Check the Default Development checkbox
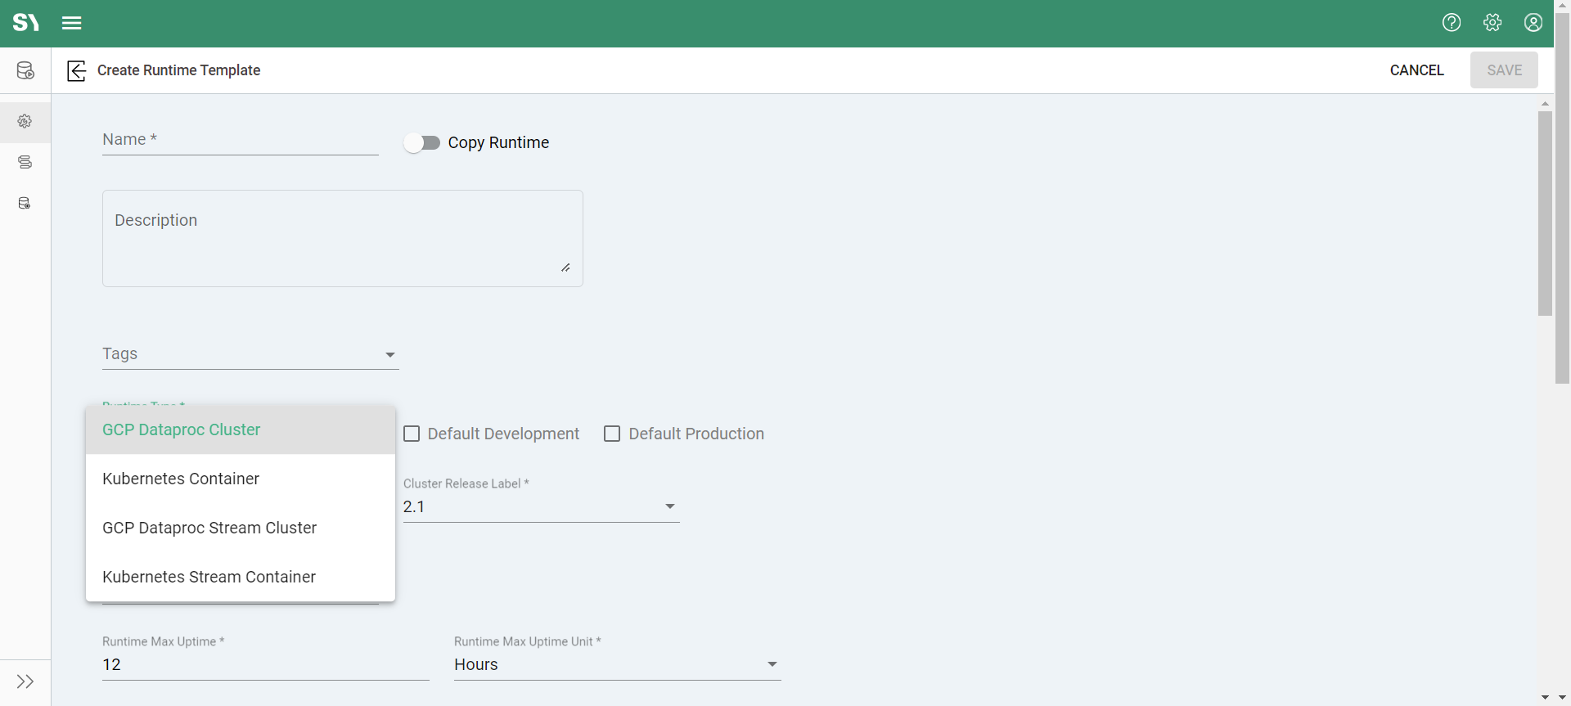This screenshot has width=1571, height=706. point(412,434)
